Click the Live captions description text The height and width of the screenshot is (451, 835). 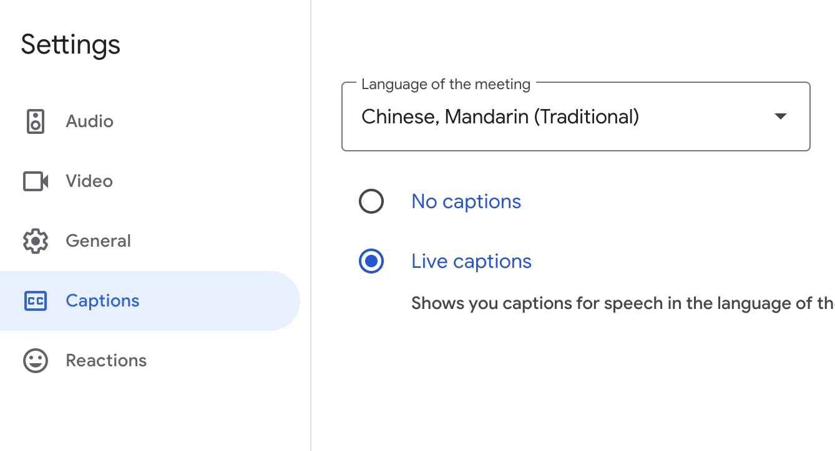click(x=623, y=304)
